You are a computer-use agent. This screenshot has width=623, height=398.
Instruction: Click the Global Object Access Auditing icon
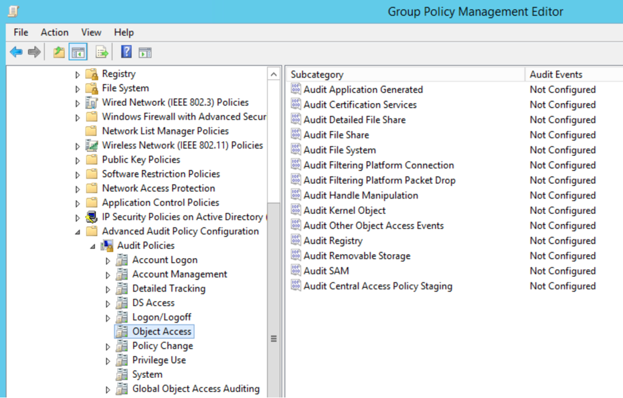(x=122, y=389)
